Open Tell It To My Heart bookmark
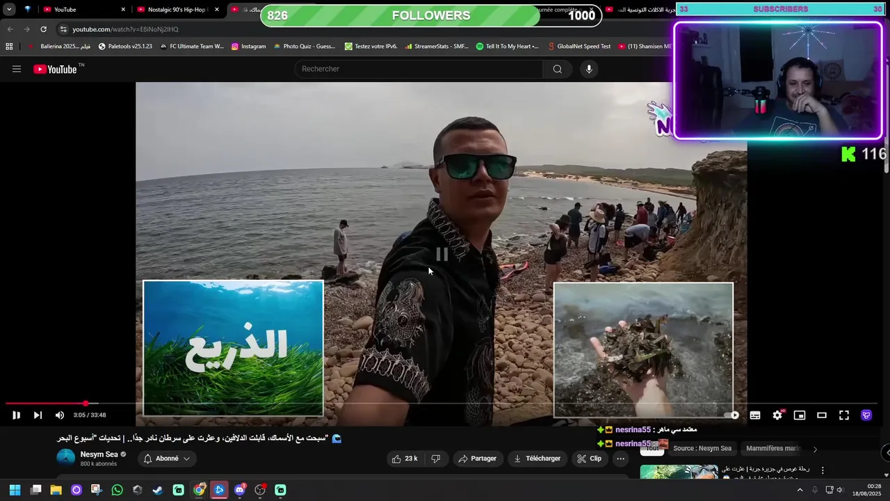 click(x=507, y=47)
